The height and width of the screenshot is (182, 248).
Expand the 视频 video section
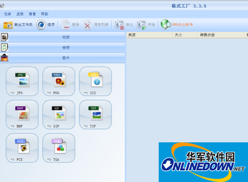coord(62,37)
